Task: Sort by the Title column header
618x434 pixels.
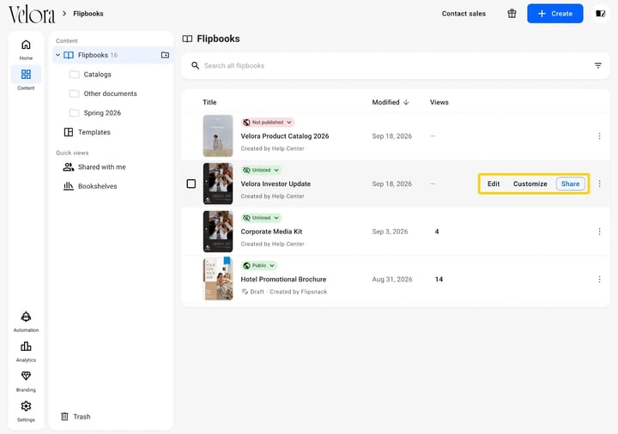Action: coord(209,102)
